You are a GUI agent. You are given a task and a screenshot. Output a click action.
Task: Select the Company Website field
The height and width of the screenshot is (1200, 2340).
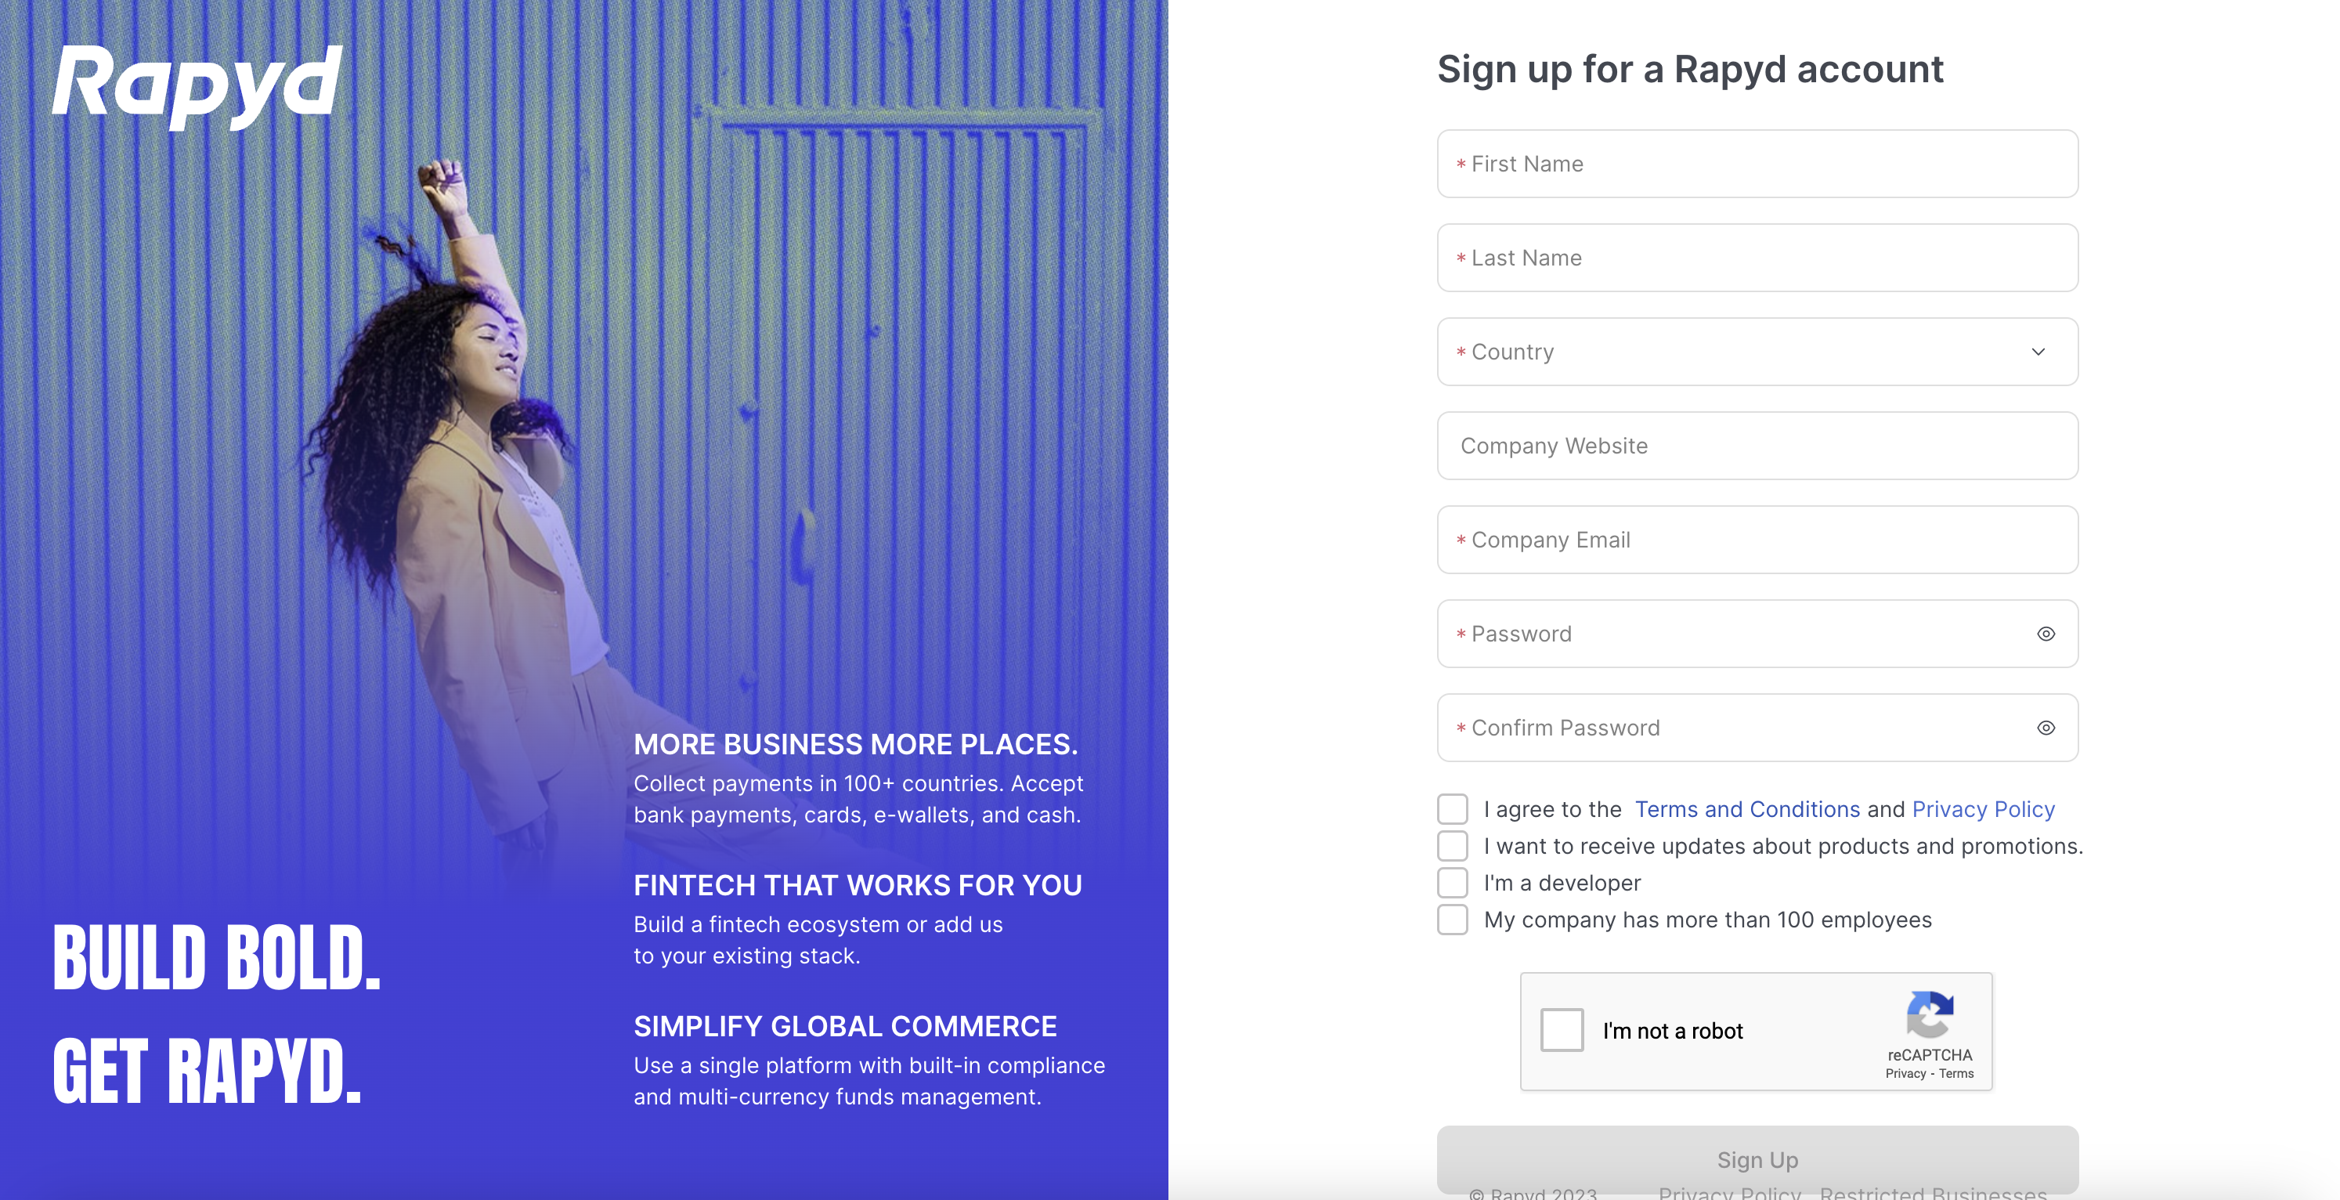(1756, 446)
